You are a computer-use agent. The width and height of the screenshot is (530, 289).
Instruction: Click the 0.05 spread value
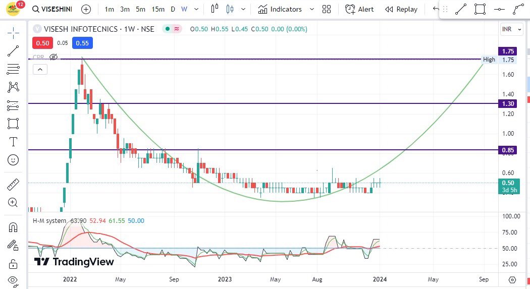click(x=63, y=43)
